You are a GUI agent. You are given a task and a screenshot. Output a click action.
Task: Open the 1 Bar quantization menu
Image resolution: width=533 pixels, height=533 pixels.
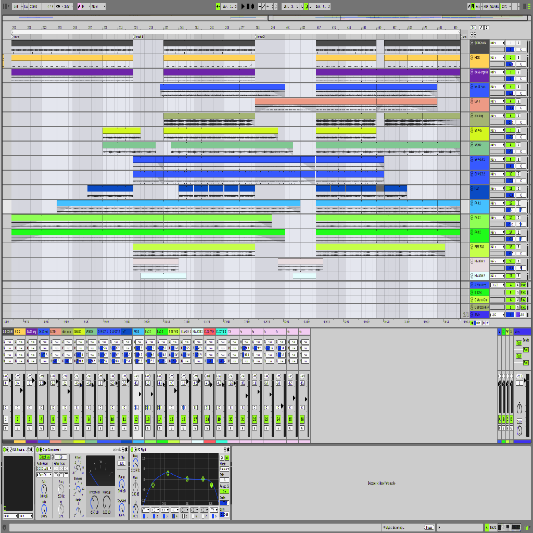click(68, 6)
